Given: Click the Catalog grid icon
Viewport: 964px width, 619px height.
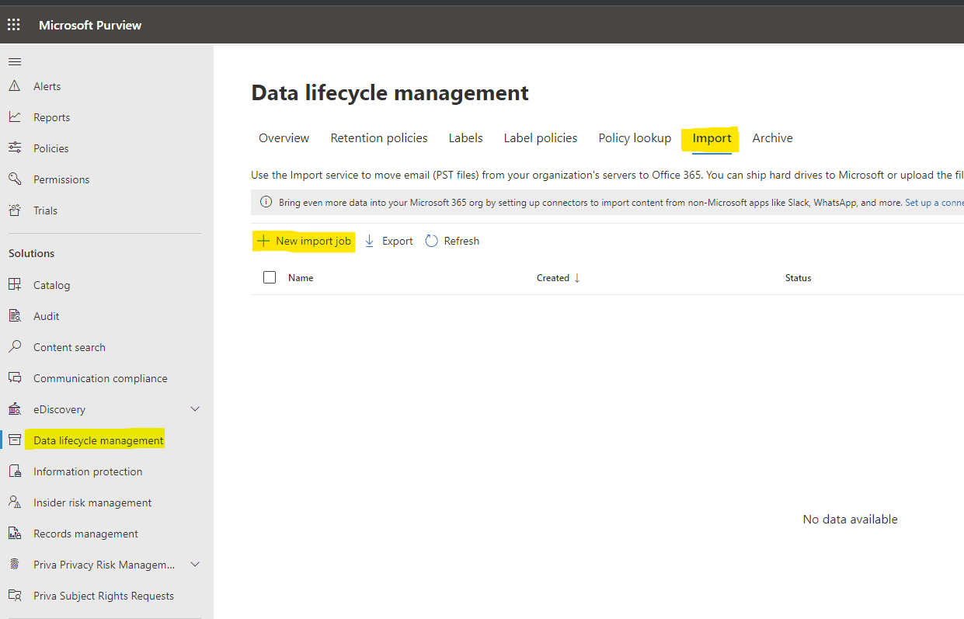Looking at the screenshot, I should point(15,285).
